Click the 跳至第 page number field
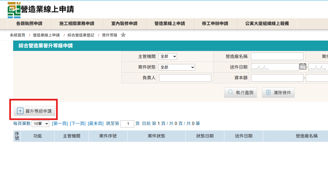Image resolution: width=328 pixels, height=180 pixels. point(127,124)
